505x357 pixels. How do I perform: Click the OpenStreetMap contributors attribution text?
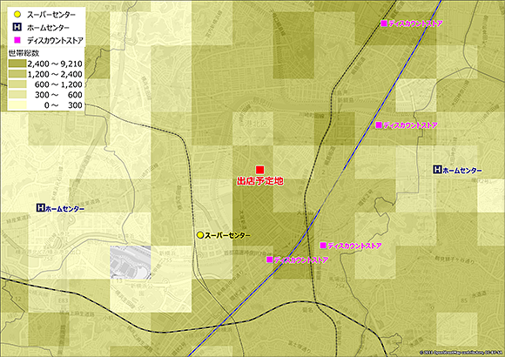point(461,352)
